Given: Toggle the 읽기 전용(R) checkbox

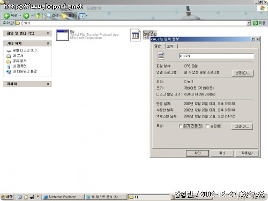Looking at the screenshot, I should tap(180, 126).
